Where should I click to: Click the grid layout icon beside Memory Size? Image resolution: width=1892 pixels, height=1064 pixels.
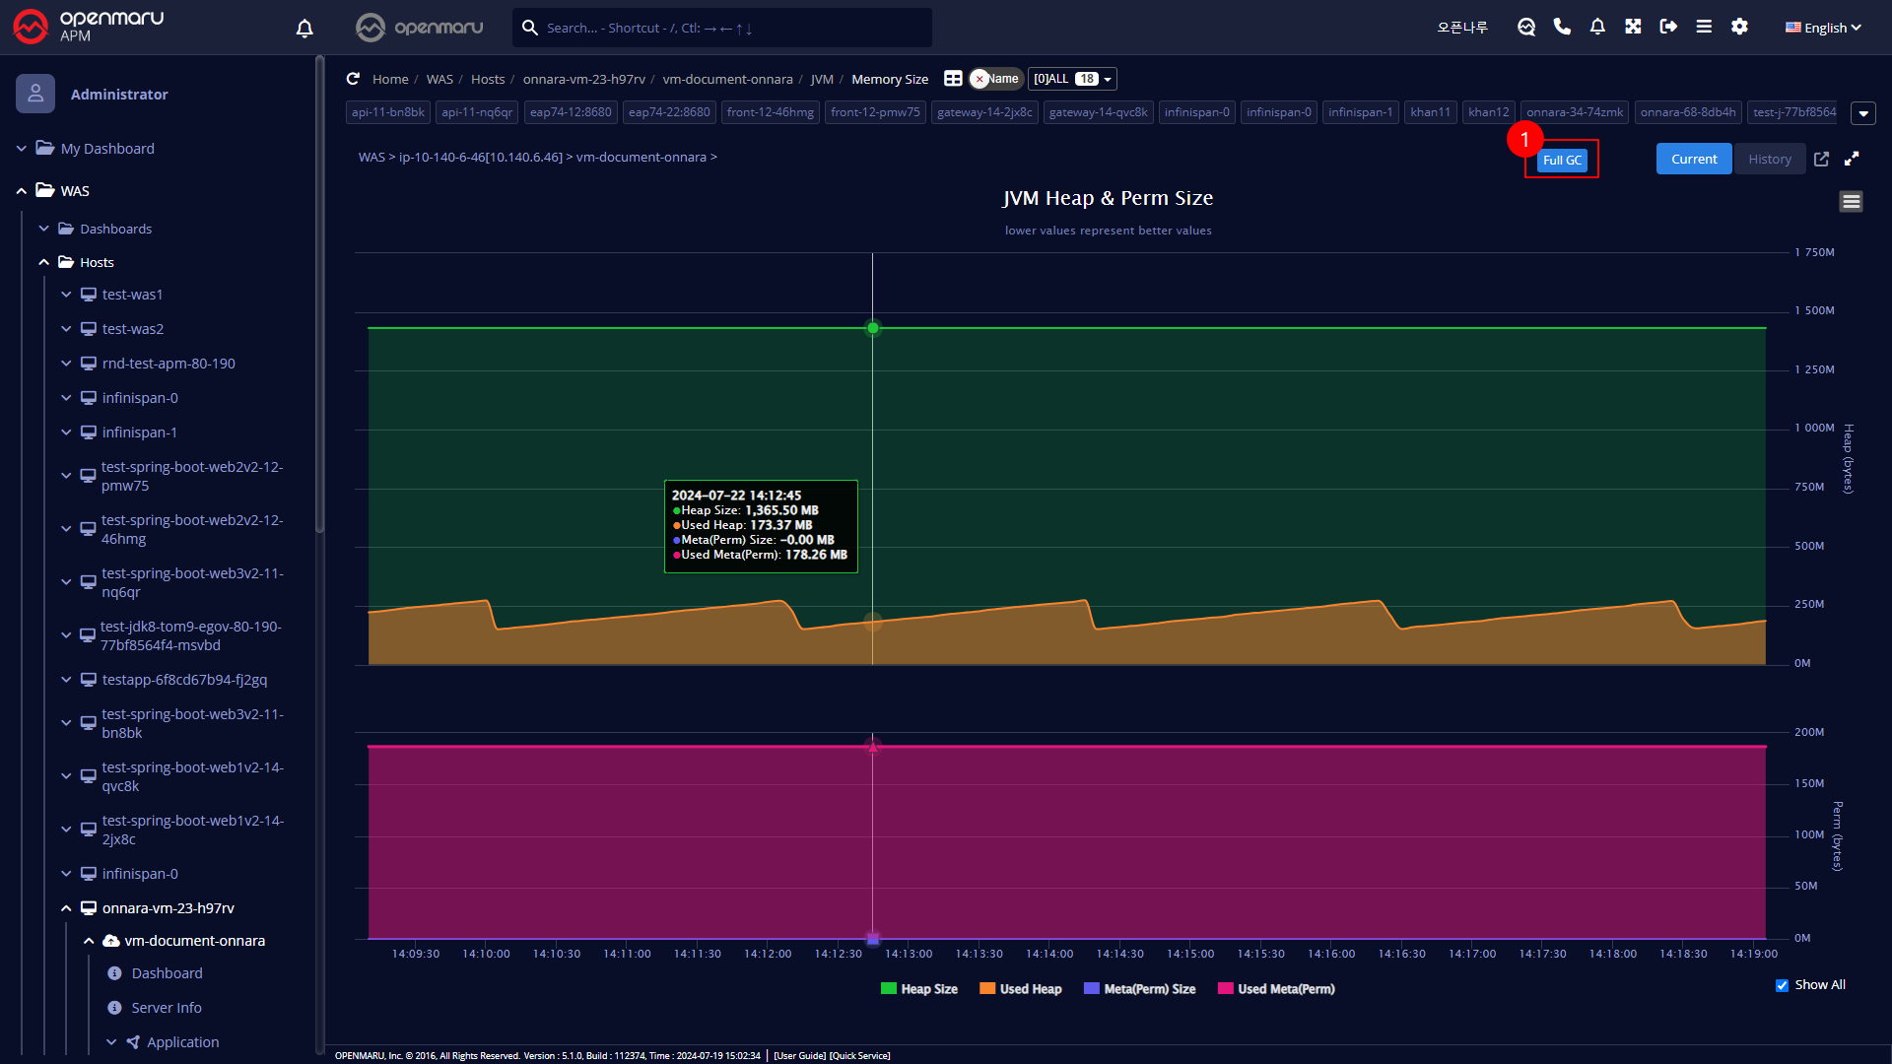click(953, 79)
